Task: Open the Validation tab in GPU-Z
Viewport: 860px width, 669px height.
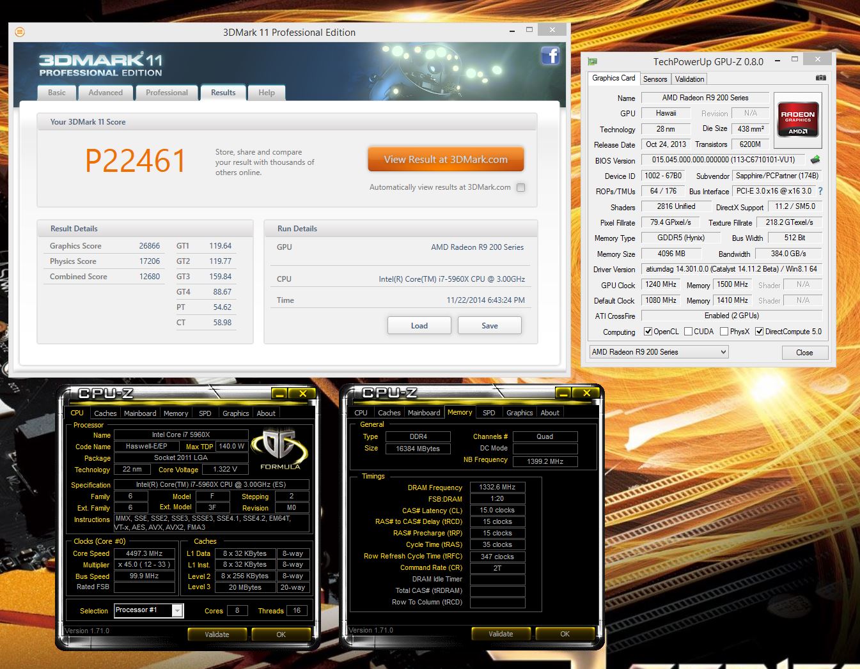Action: 689,79
